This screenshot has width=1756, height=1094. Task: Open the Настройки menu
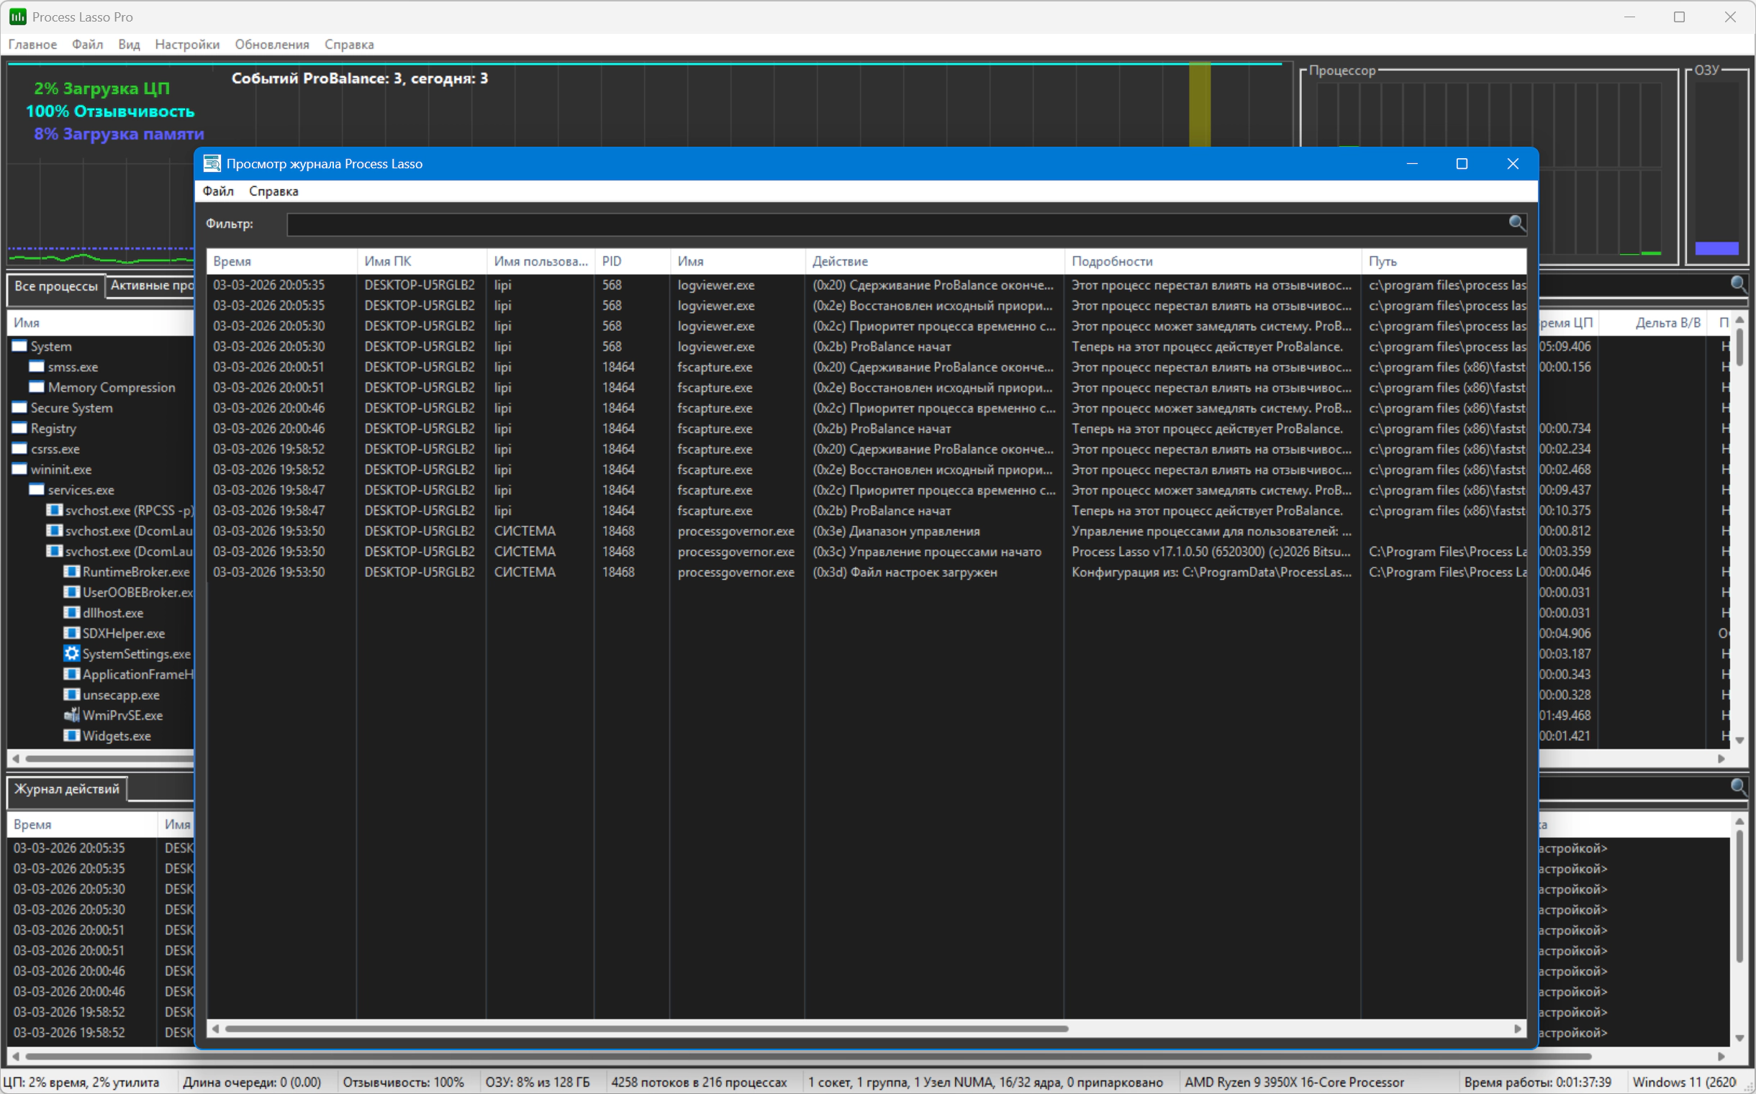click(186, 44)
